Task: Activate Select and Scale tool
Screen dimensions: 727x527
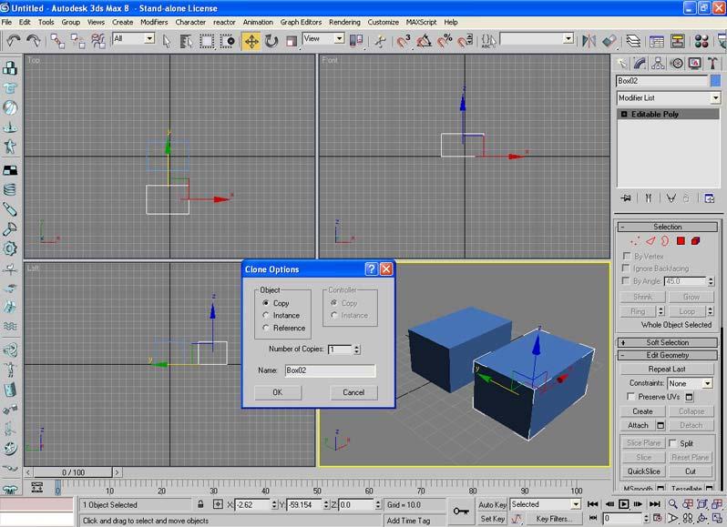Action: (x=292, y=41)
